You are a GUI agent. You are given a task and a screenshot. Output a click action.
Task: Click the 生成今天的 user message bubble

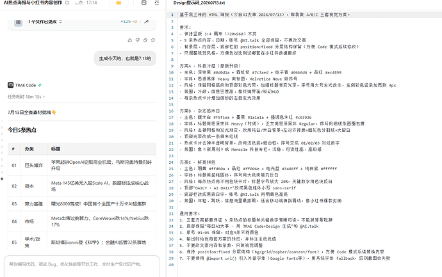point(125,59)
